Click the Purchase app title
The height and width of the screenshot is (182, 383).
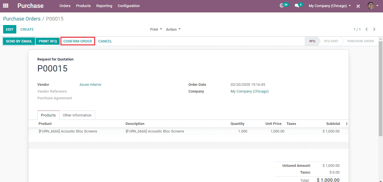(x=30, y=6)
